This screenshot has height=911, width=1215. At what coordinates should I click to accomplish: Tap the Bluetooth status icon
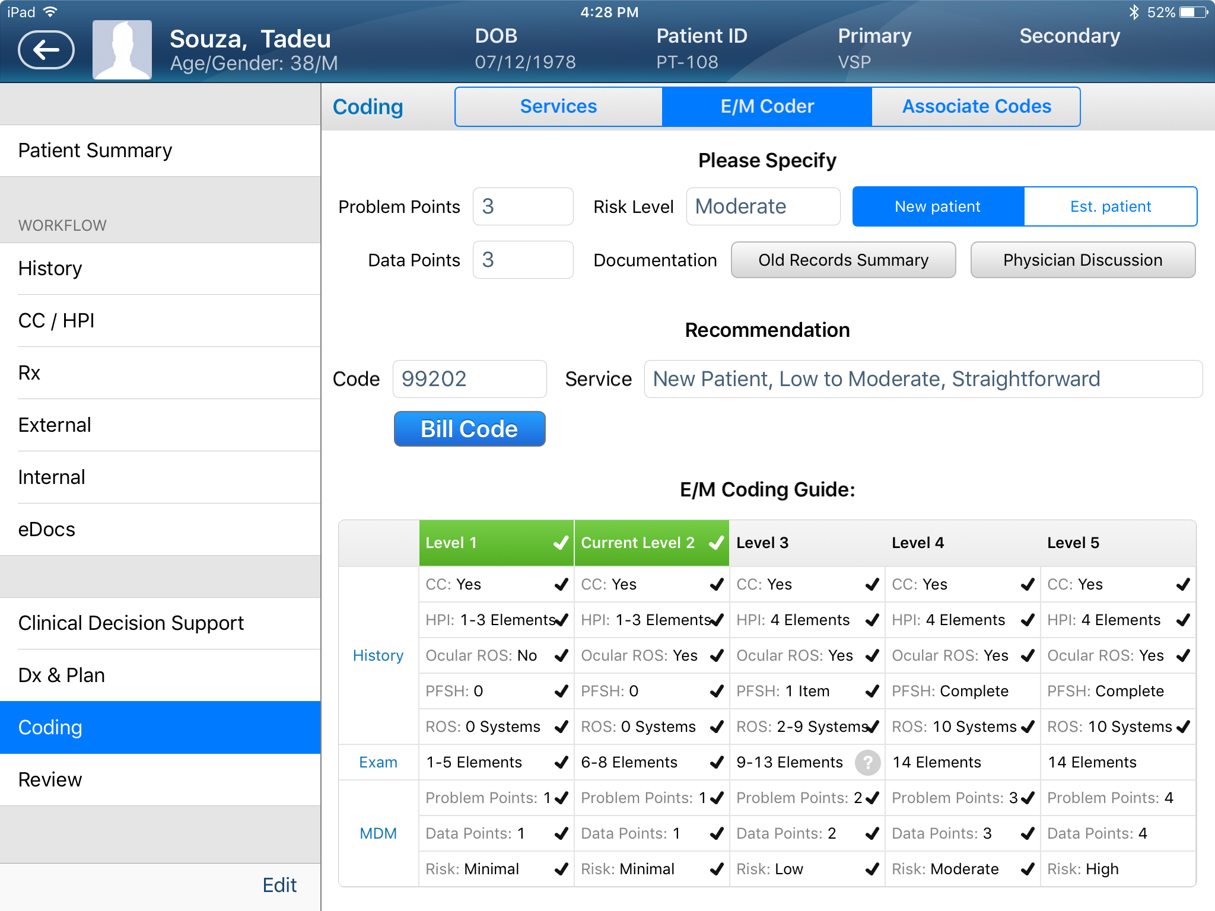coord(1134,12)
